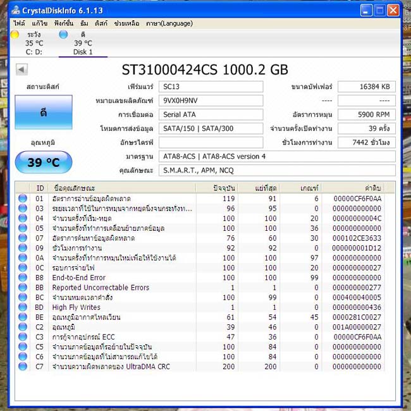Click status circle for Reported Uncorrectable Errors
The image size is (411, 411).
tap(23, 287)
